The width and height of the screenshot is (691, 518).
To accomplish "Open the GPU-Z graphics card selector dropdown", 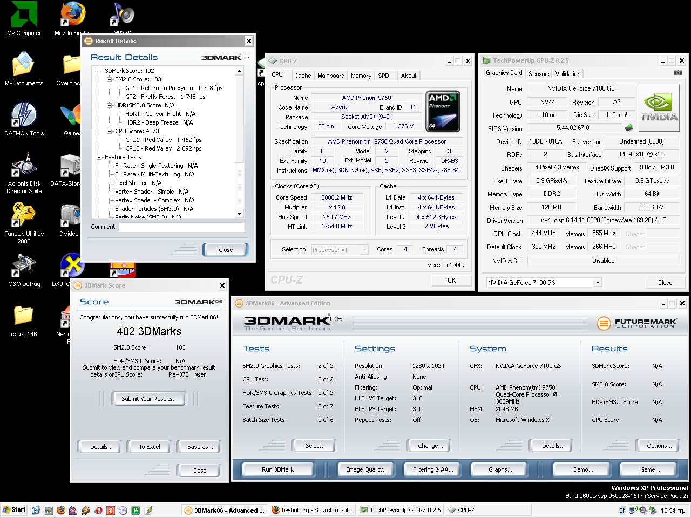I will coord(598,282).
